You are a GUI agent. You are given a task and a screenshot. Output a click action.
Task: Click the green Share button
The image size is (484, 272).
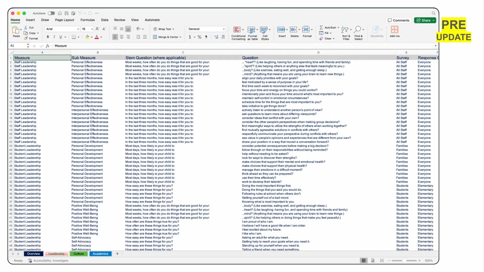(x=425, y=20)
